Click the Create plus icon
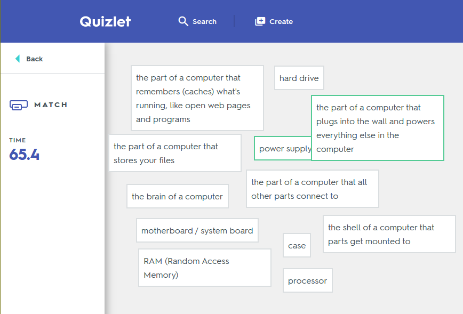 [260, 21]
